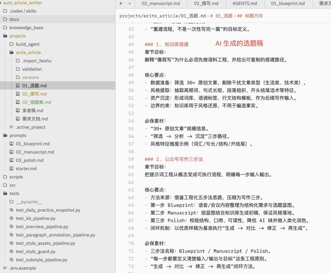The image size is (331, 273).
Task: Click the book icon beside 01_选题.md
Action: [x=18, y=85]
